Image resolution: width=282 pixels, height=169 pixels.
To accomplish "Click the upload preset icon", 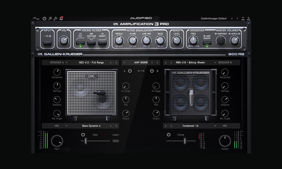I will click(243, 18).
